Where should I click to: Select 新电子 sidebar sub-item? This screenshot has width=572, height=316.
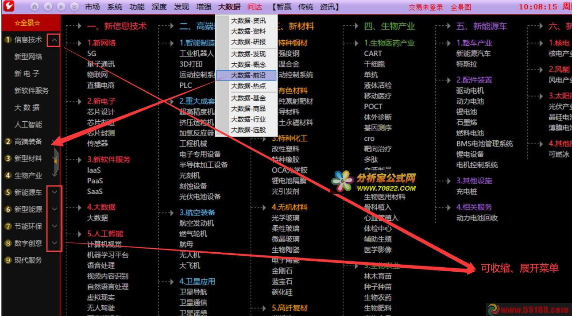(x=27, y=73)
